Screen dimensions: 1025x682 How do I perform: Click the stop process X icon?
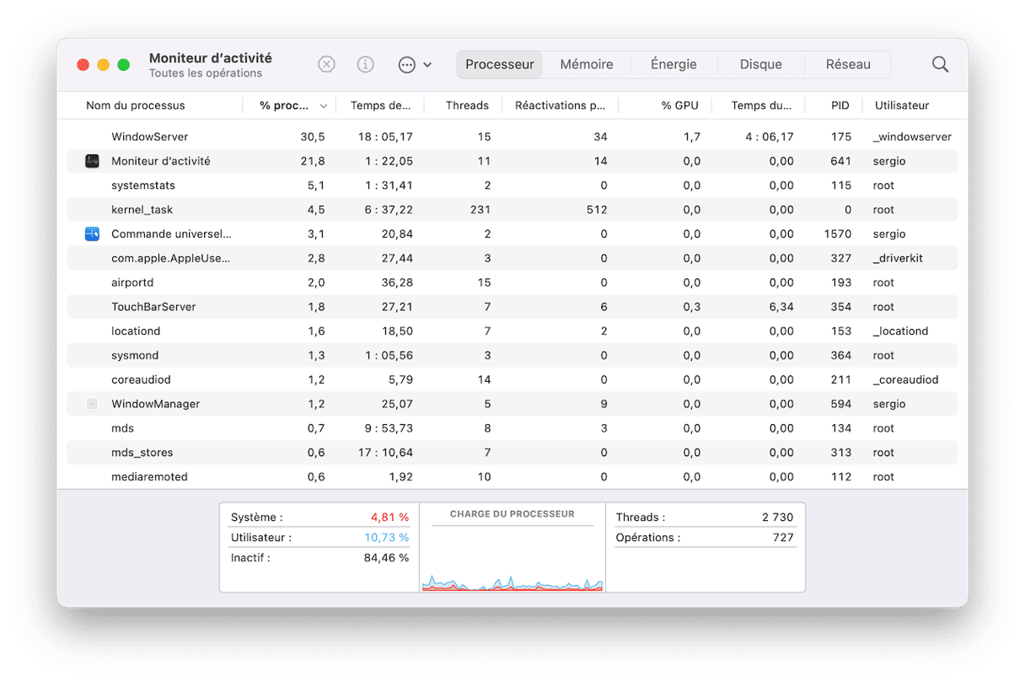click(326, 65)
